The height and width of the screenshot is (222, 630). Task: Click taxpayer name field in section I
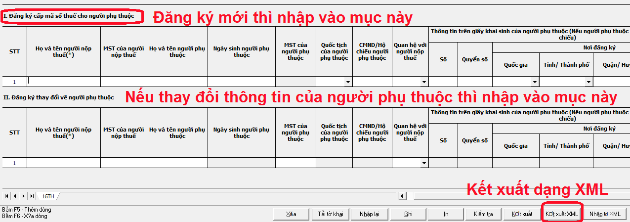[64, 82]
